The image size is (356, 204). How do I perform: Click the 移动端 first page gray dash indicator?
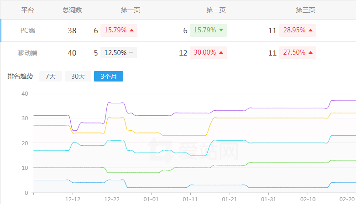tap(131, 52)
